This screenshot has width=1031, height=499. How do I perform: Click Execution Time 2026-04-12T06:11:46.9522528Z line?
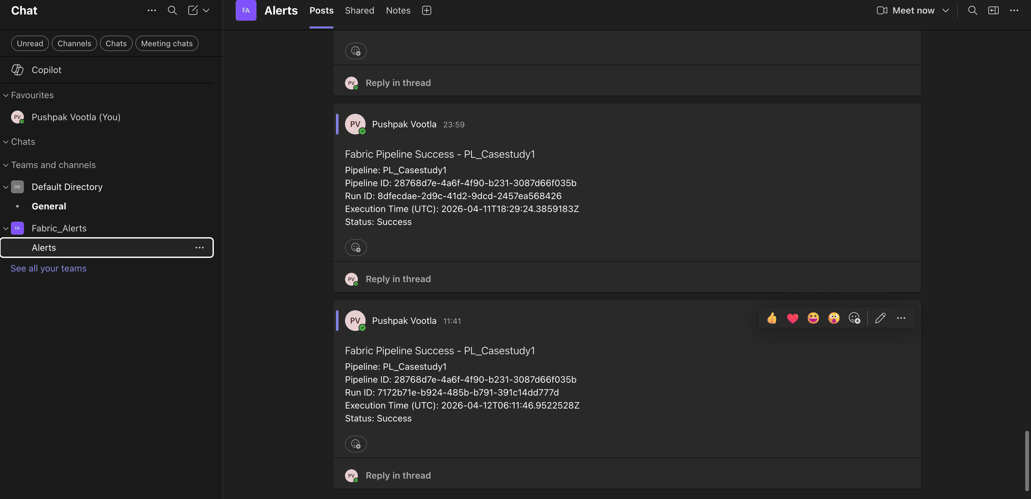(462, 405)
